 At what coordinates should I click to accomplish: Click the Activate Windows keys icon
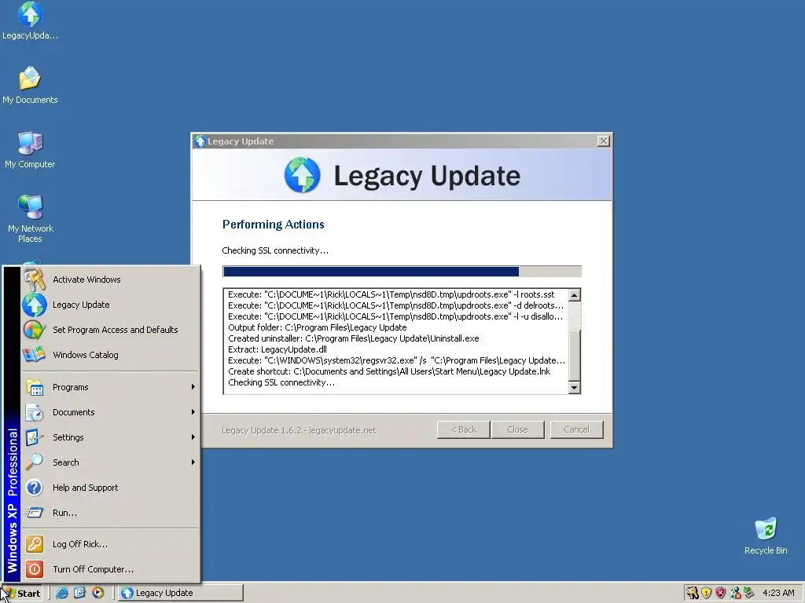point(35,280)
